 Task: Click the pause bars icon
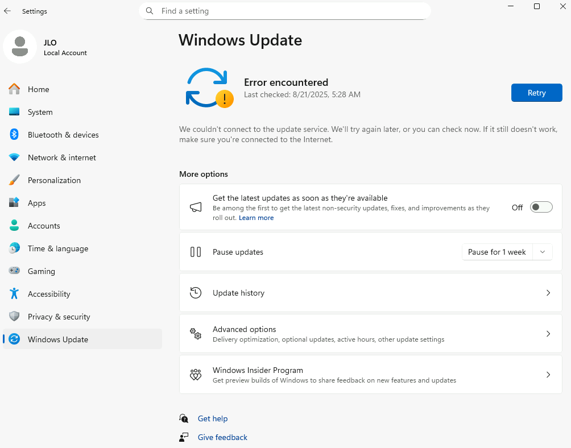pos(196,252)
